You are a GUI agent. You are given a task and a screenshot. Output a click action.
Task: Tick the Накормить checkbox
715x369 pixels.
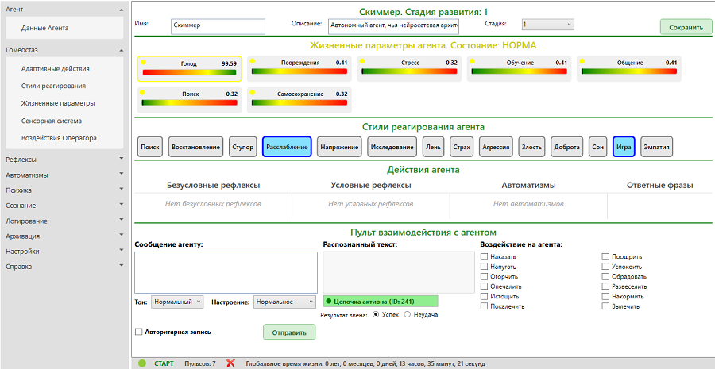(x=605, y=296)
